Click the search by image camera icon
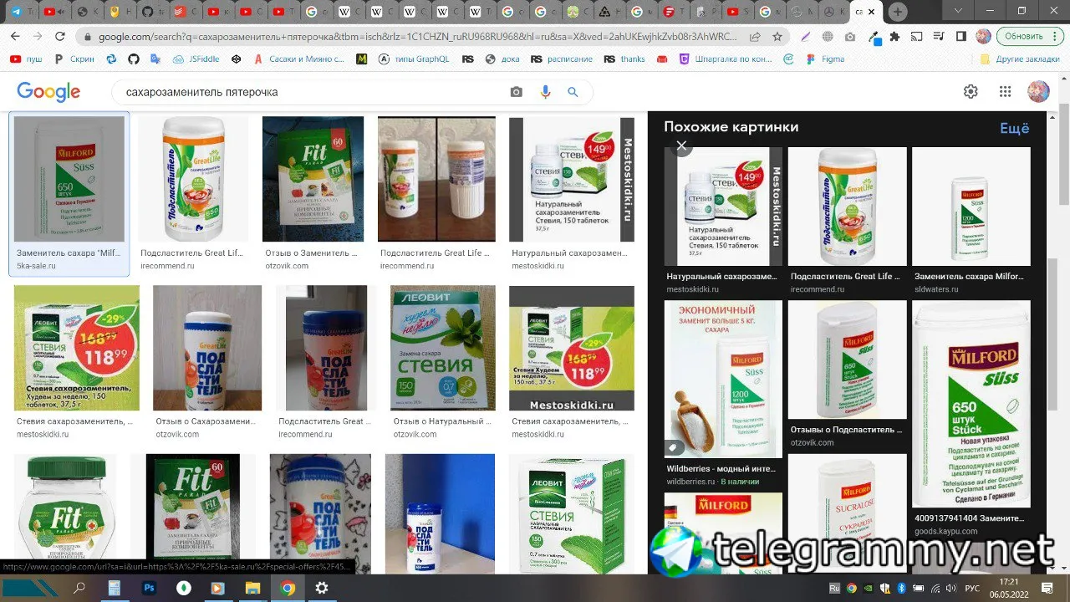This screenshot has width=1070, height=602. (517, 92)
